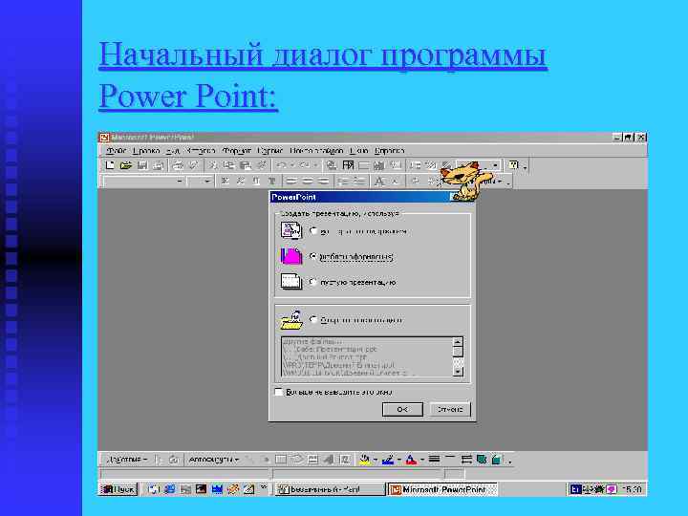Open the Tables and Borders toolbar icon
The height and width of the screenshot is (516, 688).
[348, 165]
